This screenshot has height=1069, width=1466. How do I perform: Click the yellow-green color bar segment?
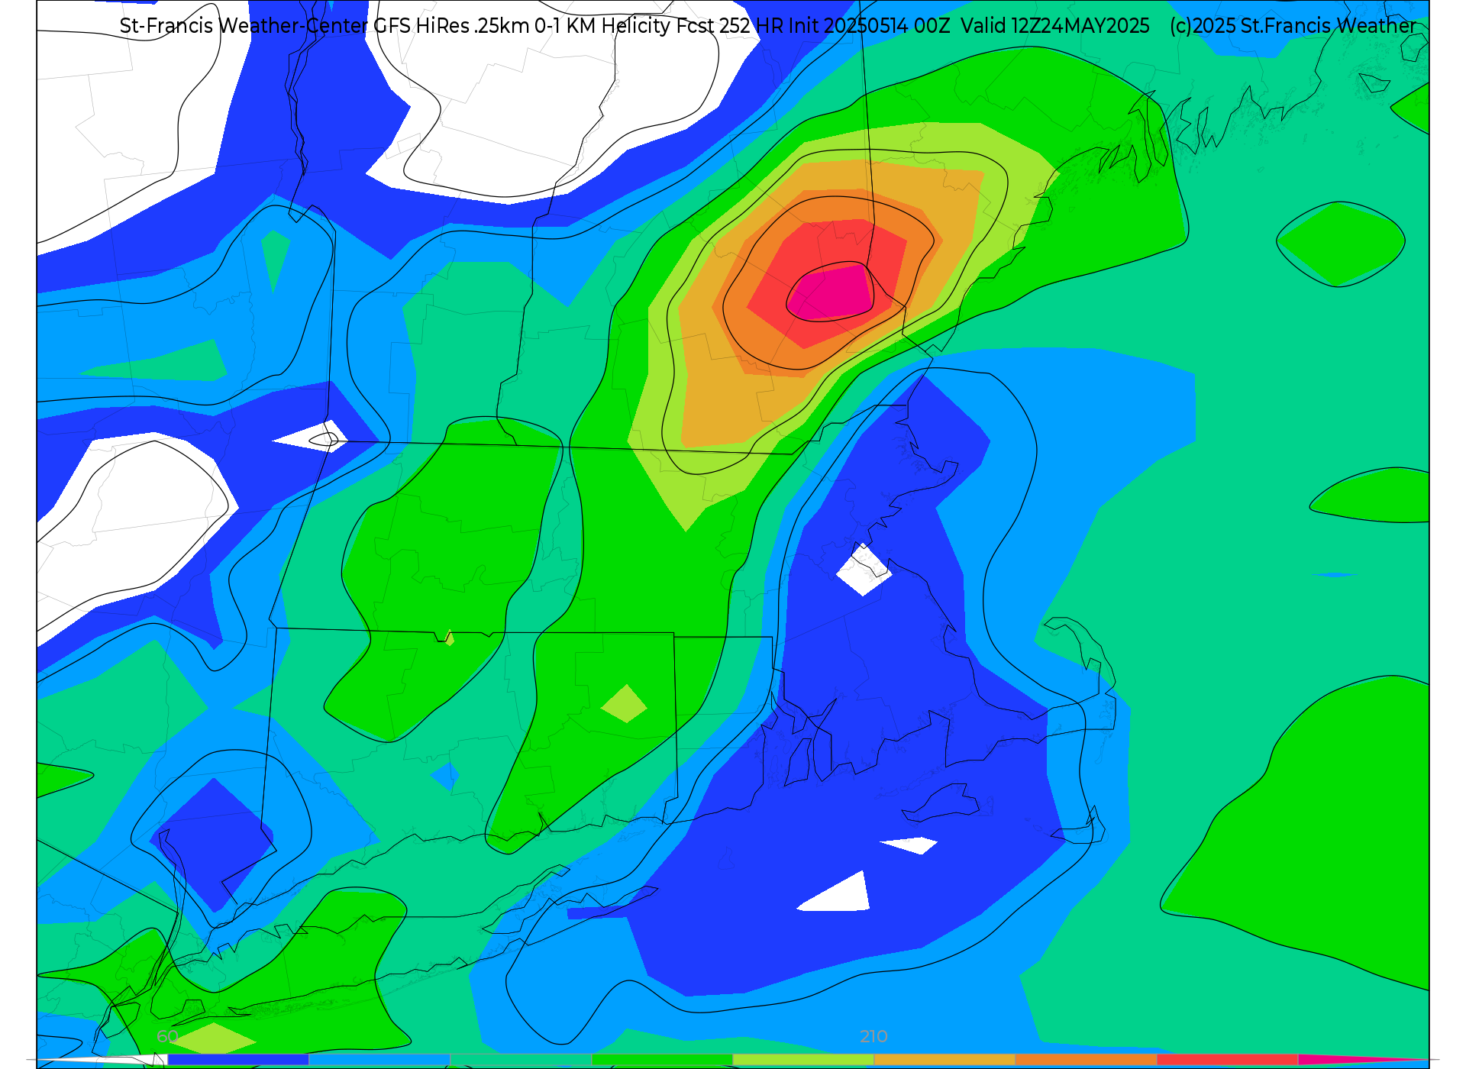pos(803,1060)
